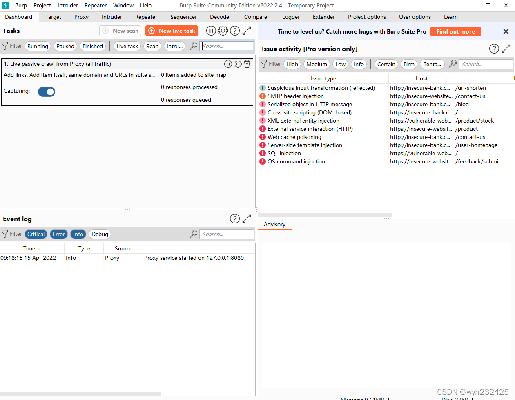Select the Advisory tab
Viewport: 515px width, 400px height.
[274, 224]
